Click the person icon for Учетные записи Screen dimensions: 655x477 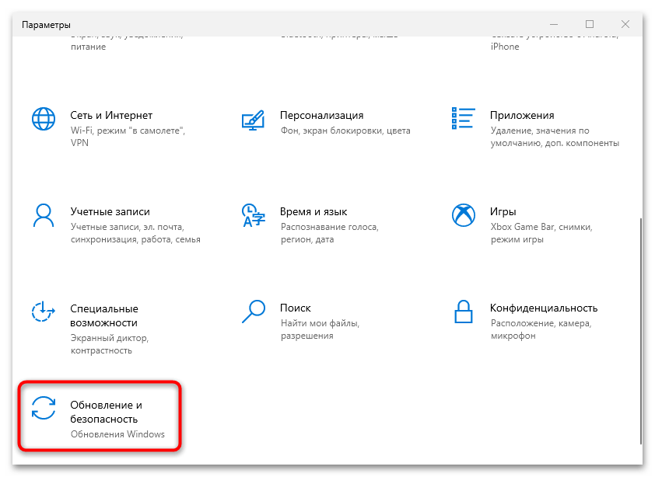point(44,215)
